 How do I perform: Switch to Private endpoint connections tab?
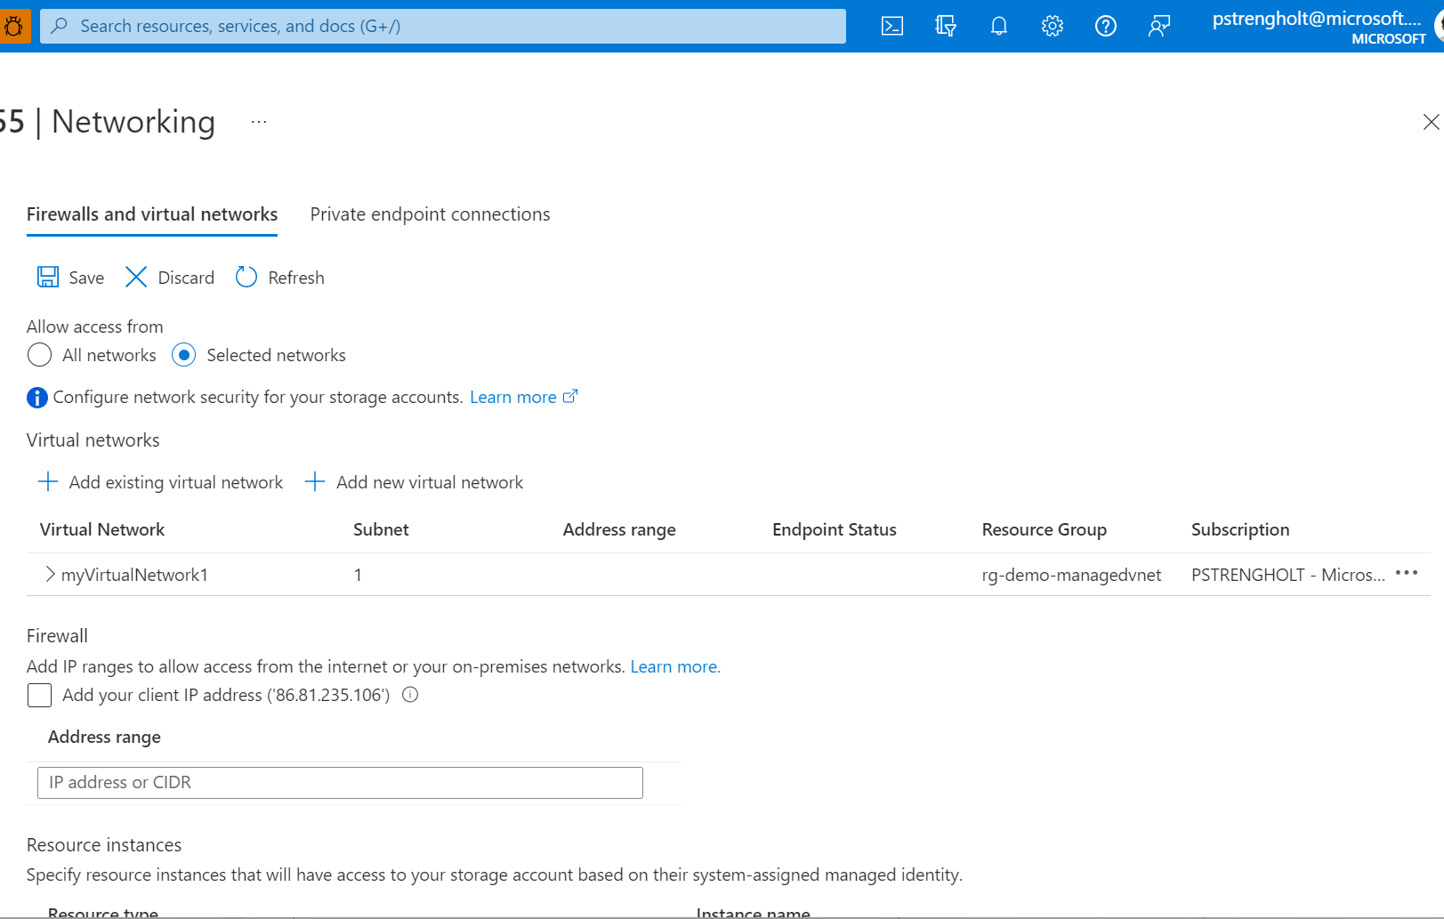[430, 214]
